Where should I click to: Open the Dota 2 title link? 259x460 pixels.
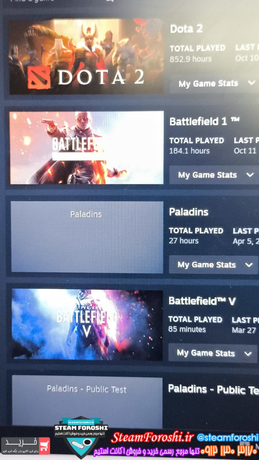(x=186, y=29)
